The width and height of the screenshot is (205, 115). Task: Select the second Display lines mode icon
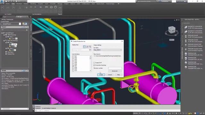click(87, 47)
